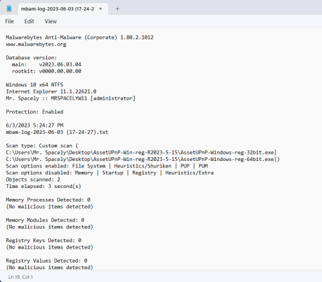This screenshot has height=282, width=322.
Task: Place cursor on Protection: Enabled line
Action: pyautogui.click(x=35, y=112)
